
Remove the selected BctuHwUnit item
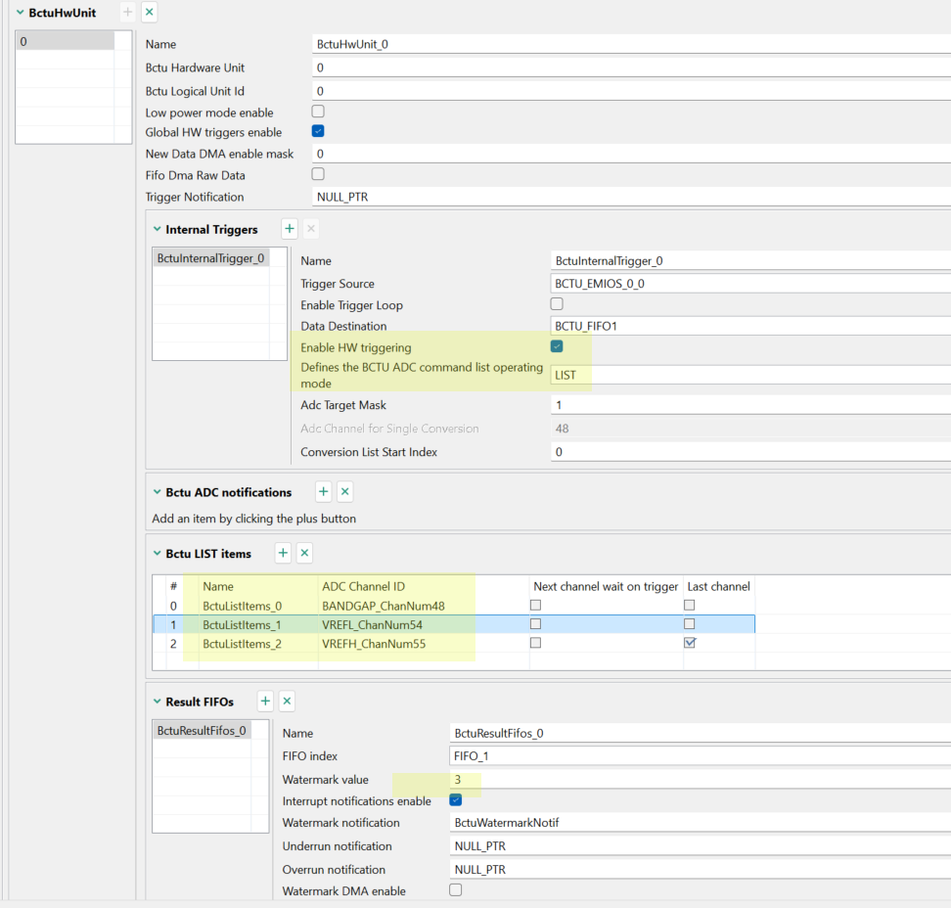tap(149, 12)
